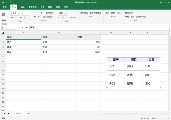Open Format as Table (套用表格格式)

coord(95,13)
